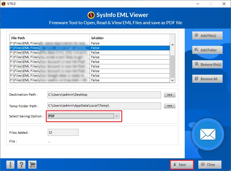Expand the Select Saving Option dropdown arrow

117,116
